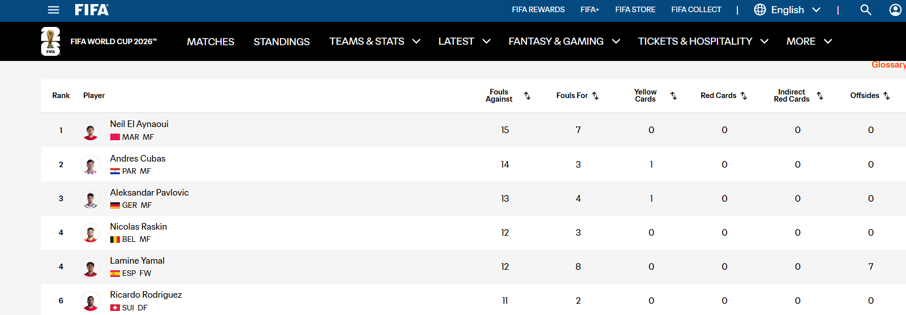Go to the Matches tab
This screenshot has height=315, width=906.
[210, 42]
